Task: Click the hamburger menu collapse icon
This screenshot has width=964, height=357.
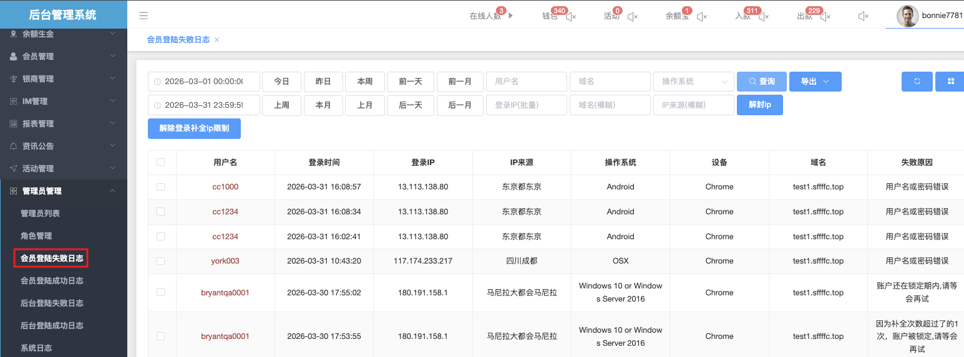Action: click(x=144, y=16)
